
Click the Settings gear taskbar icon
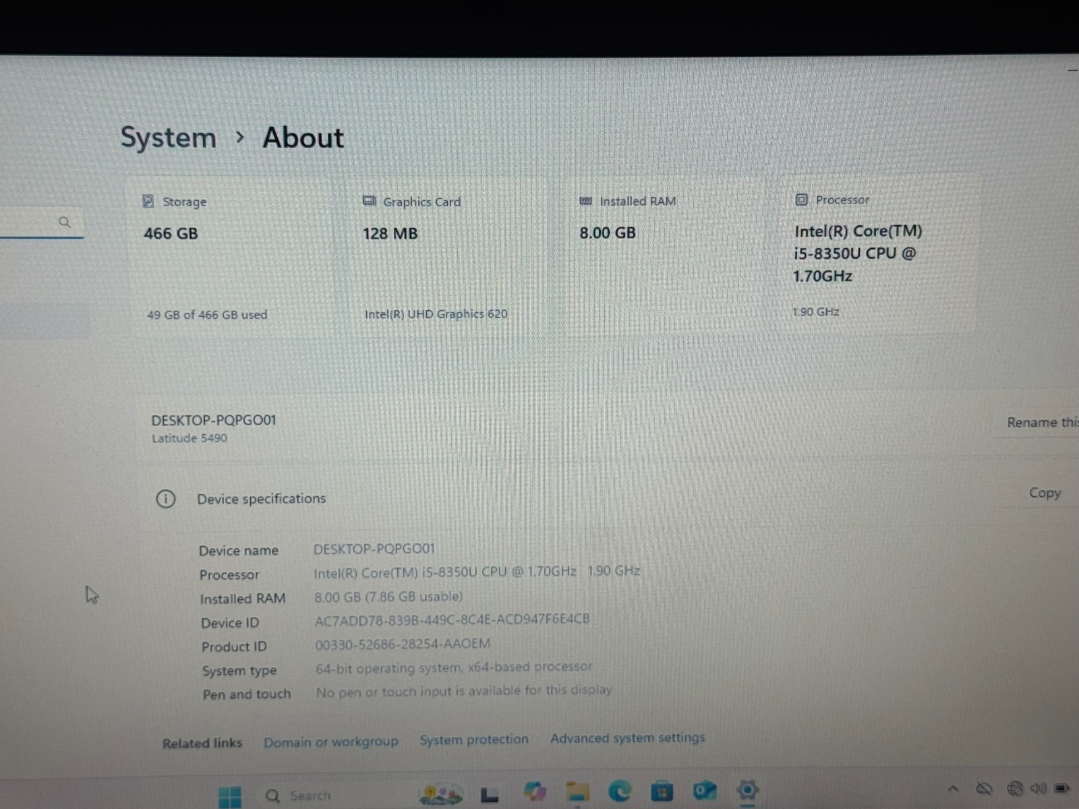747,789
